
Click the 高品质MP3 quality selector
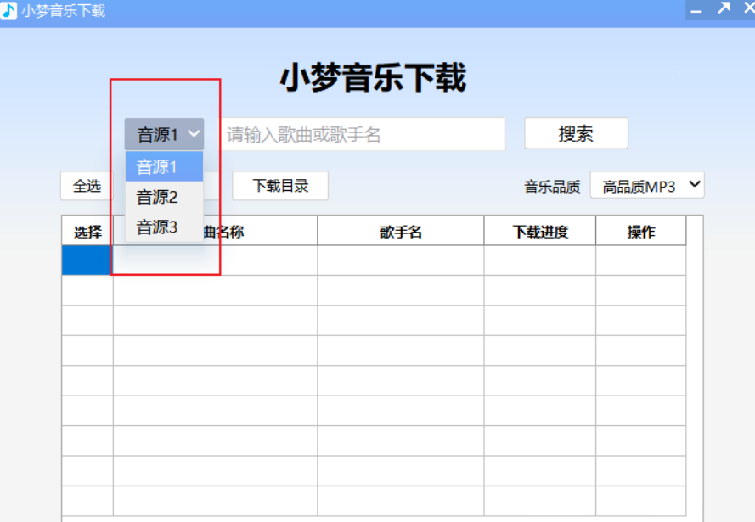click(x=646, y=185)
